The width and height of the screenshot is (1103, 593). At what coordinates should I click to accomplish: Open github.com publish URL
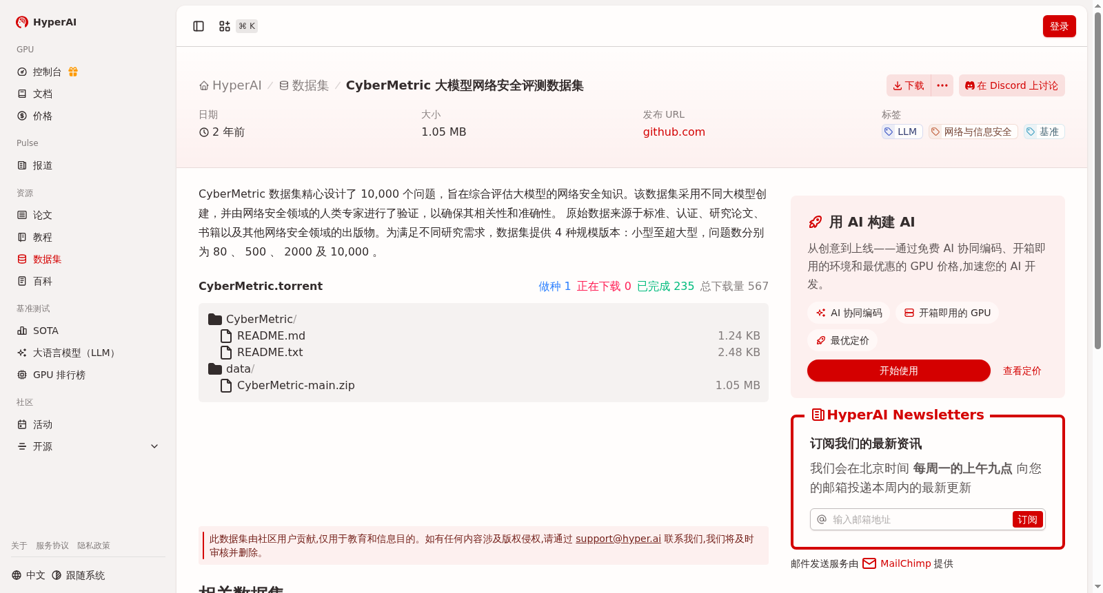(x=674, y=132)
